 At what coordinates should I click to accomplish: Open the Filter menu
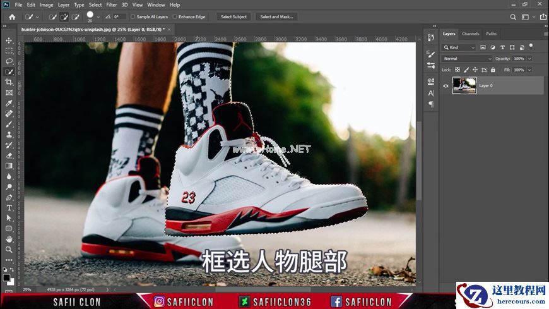pyautogui.click(x=111, y=5)
